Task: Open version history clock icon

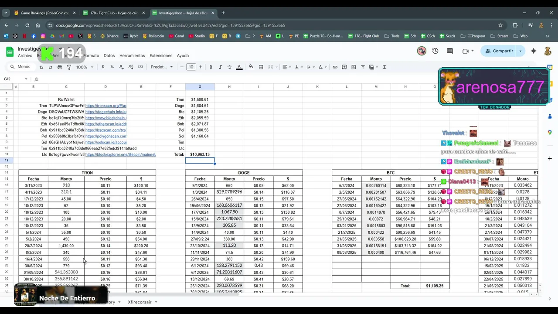Action: point(435,51)
